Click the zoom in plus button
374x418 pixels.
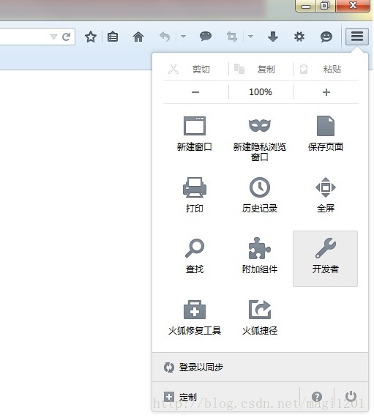point(326,92)
